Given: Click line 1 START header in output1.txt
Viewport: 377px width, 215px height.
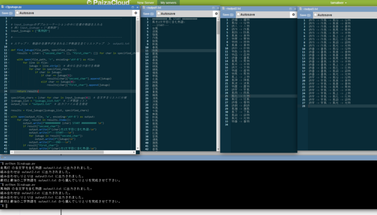Looking at the screenshot, I should pos(174,19).
